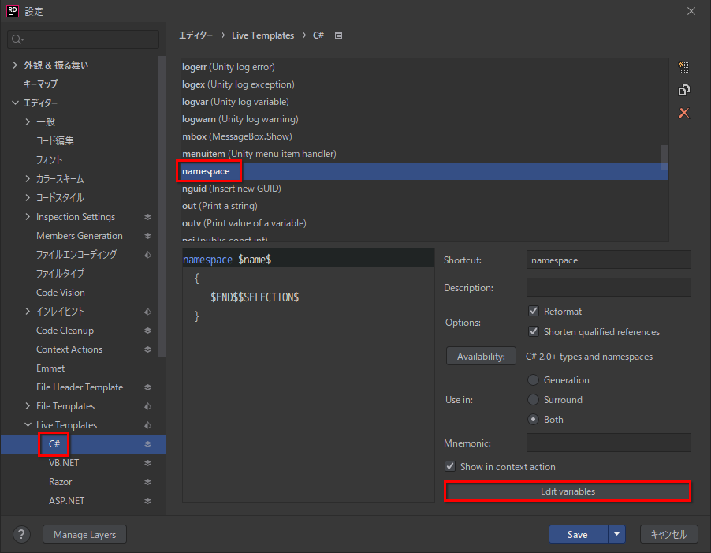Select the mbox (MessageBox.Show) template
This screenshot has height=553, width=711.
click(424, 136)
